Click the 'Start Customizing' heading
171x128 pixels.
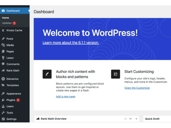[x=139, y=72]
